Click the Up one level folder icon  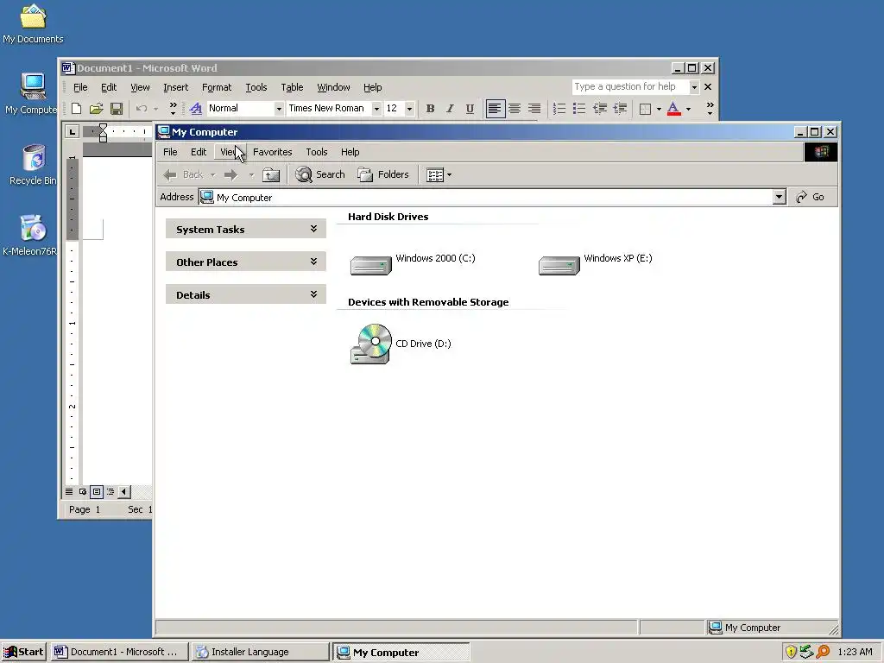click(271, 174)
